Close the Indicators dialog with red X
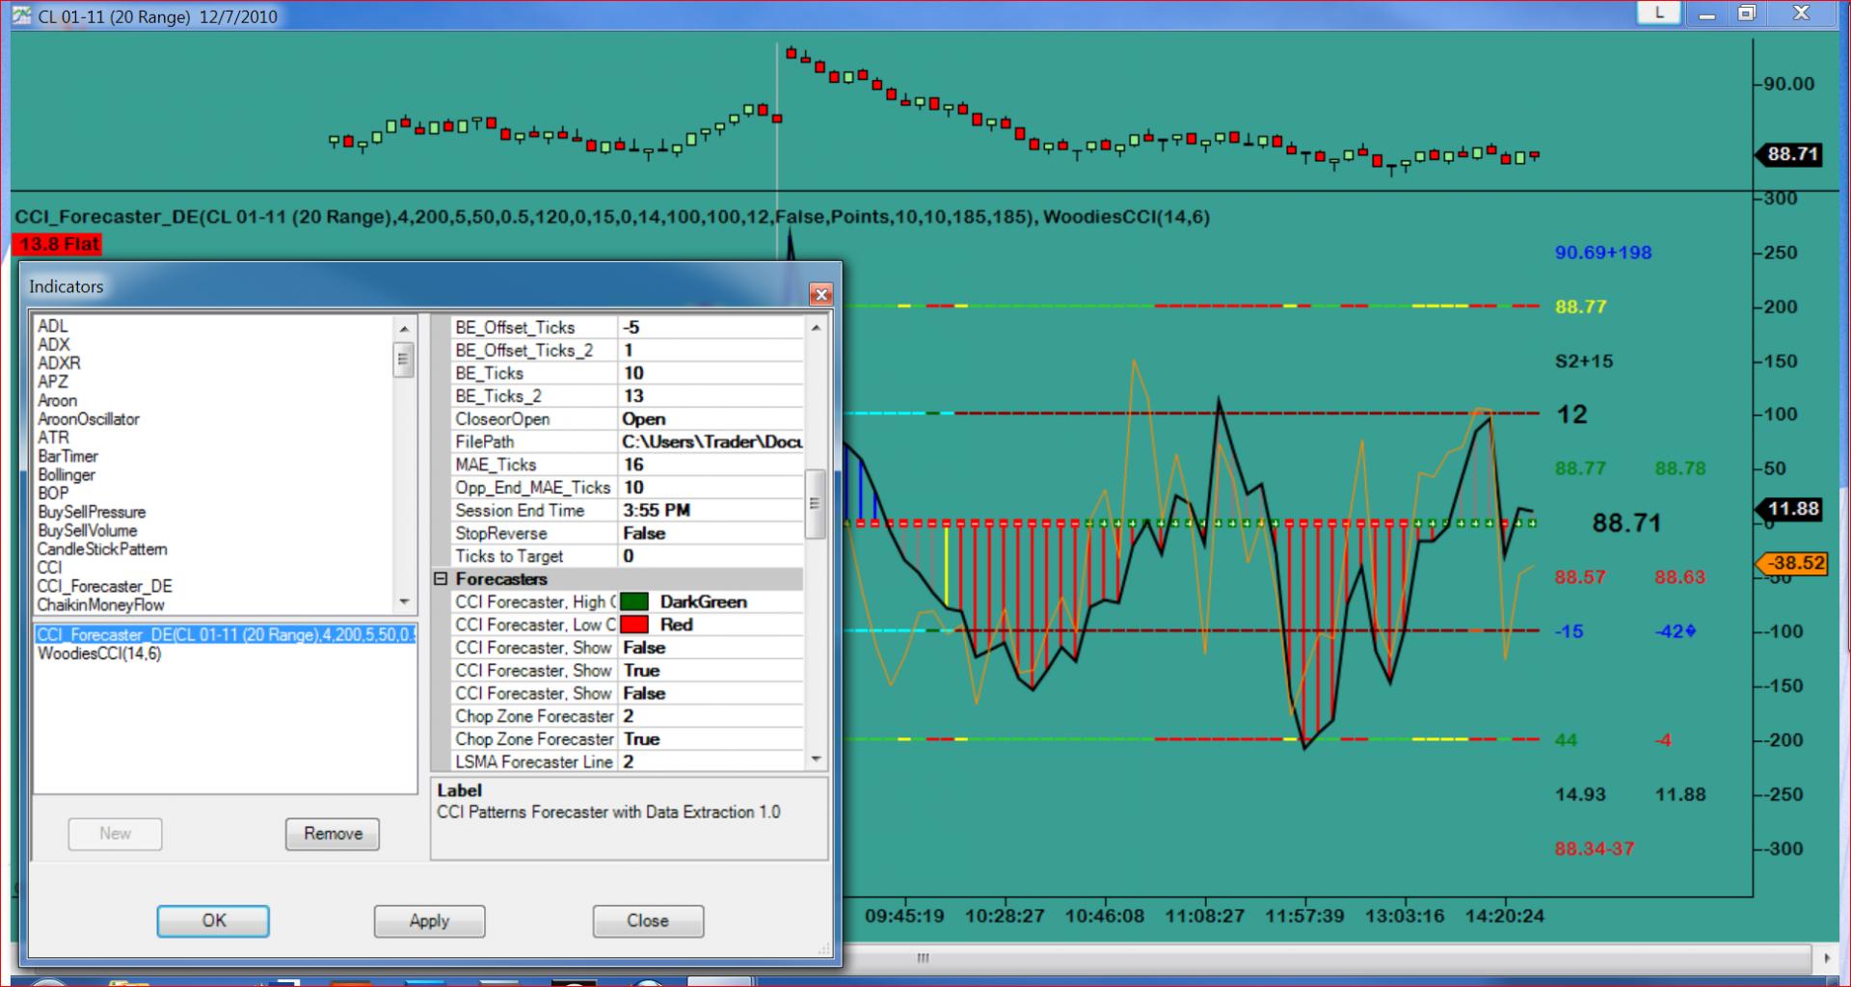1851x987 pixels. [820, 294]
